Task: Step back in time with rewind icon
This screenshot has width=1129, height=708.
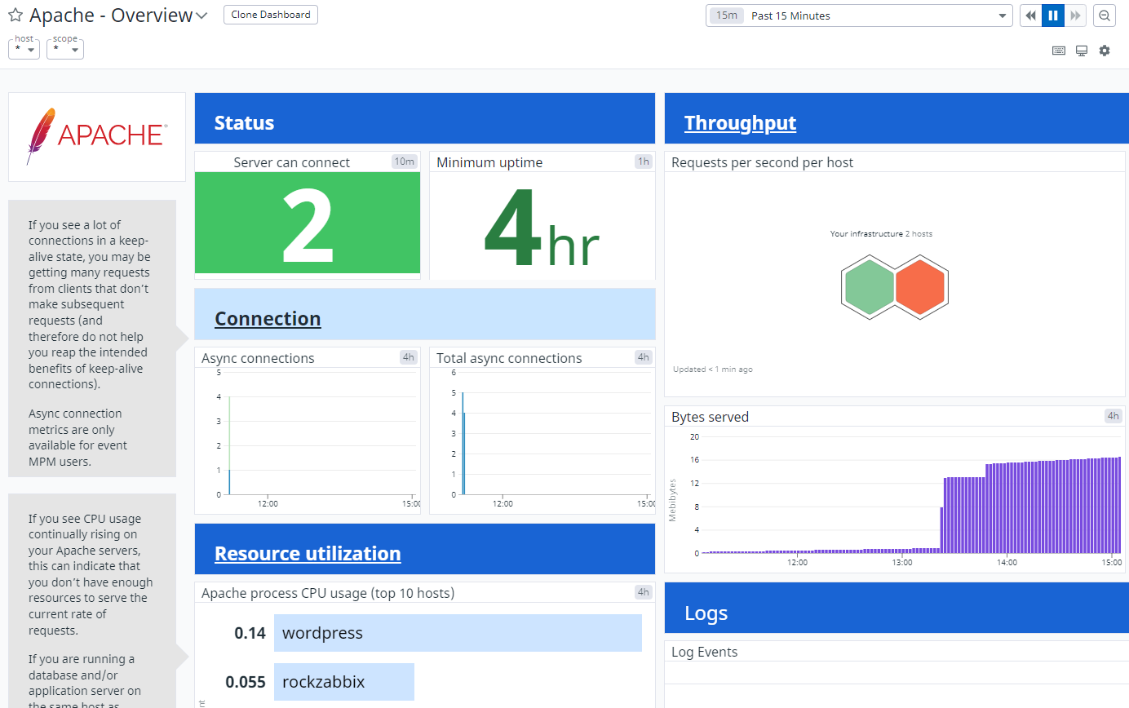Action: pyautogui.click(x=1031, y=15)
